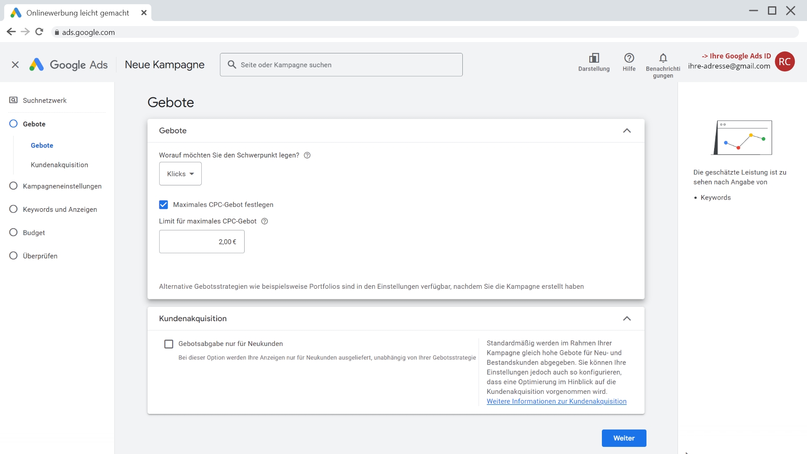
Task: Click help icon next to Schwerpunkt question
Action: 307,155
